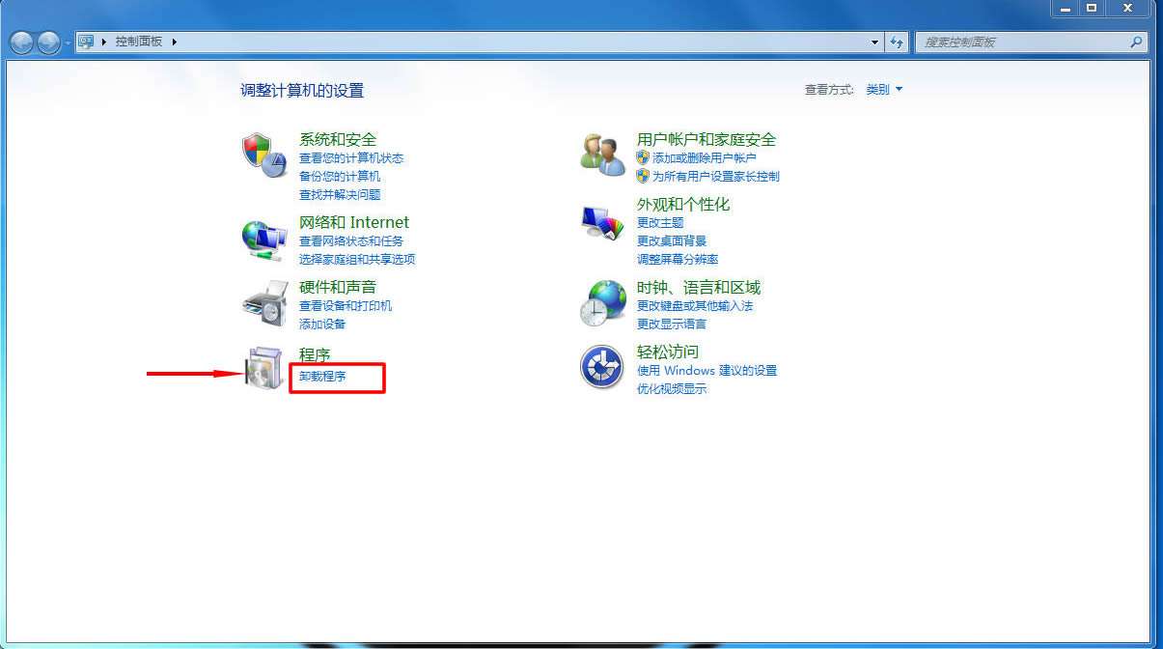Screen dimensions: 1163x649
Task: Click the control panel icon in address bar
Action: 86,42
